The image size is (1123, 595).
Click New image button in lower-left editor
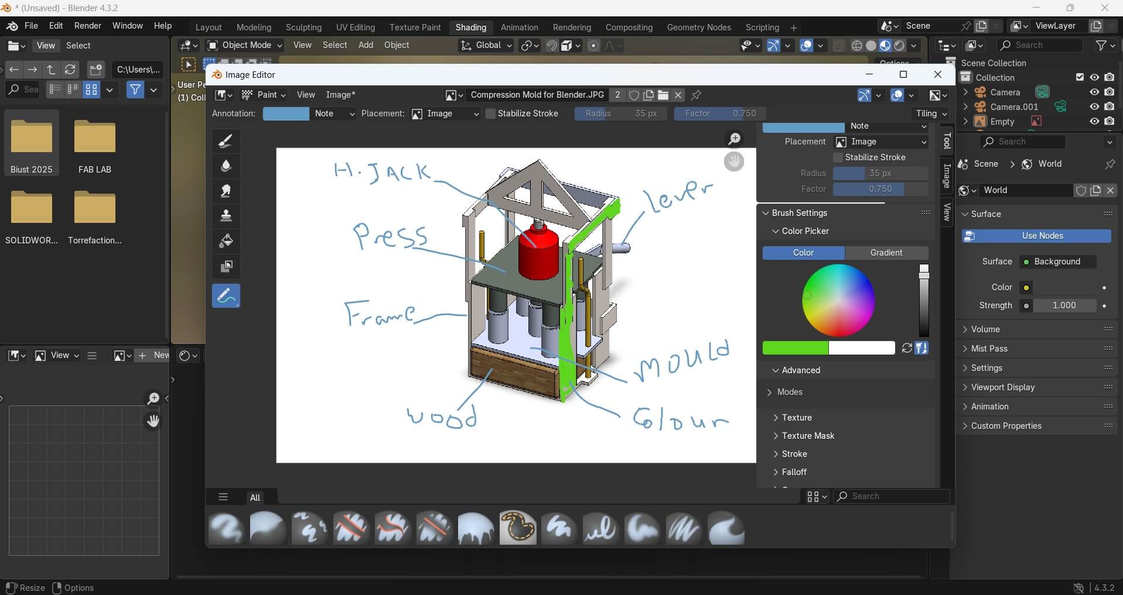[x=154, y=356]
